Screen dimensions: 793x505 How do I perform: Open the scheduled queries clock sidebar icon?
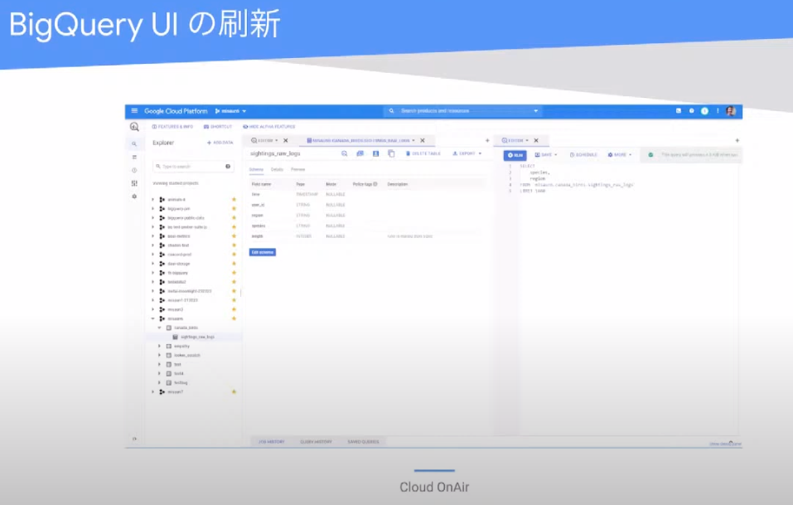[x=134, y=171]
